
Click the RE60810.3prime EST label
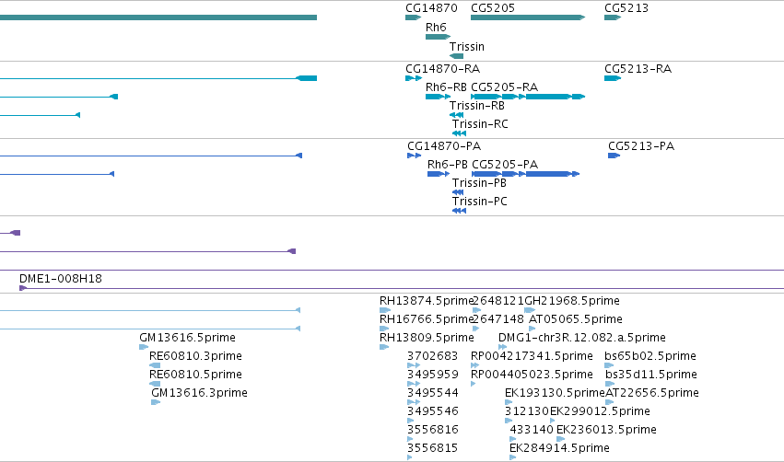click(x=195, y=356)
